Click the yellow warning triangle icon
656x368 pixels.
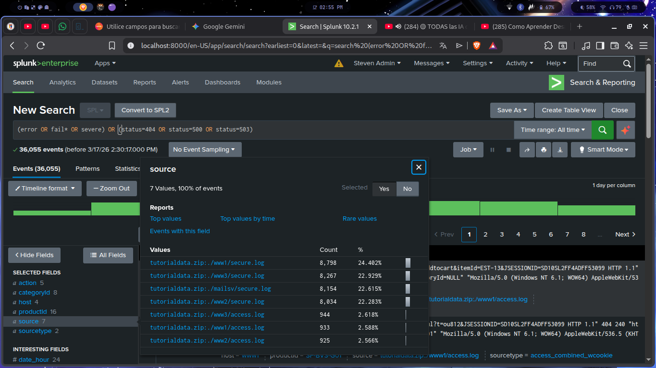339,63
